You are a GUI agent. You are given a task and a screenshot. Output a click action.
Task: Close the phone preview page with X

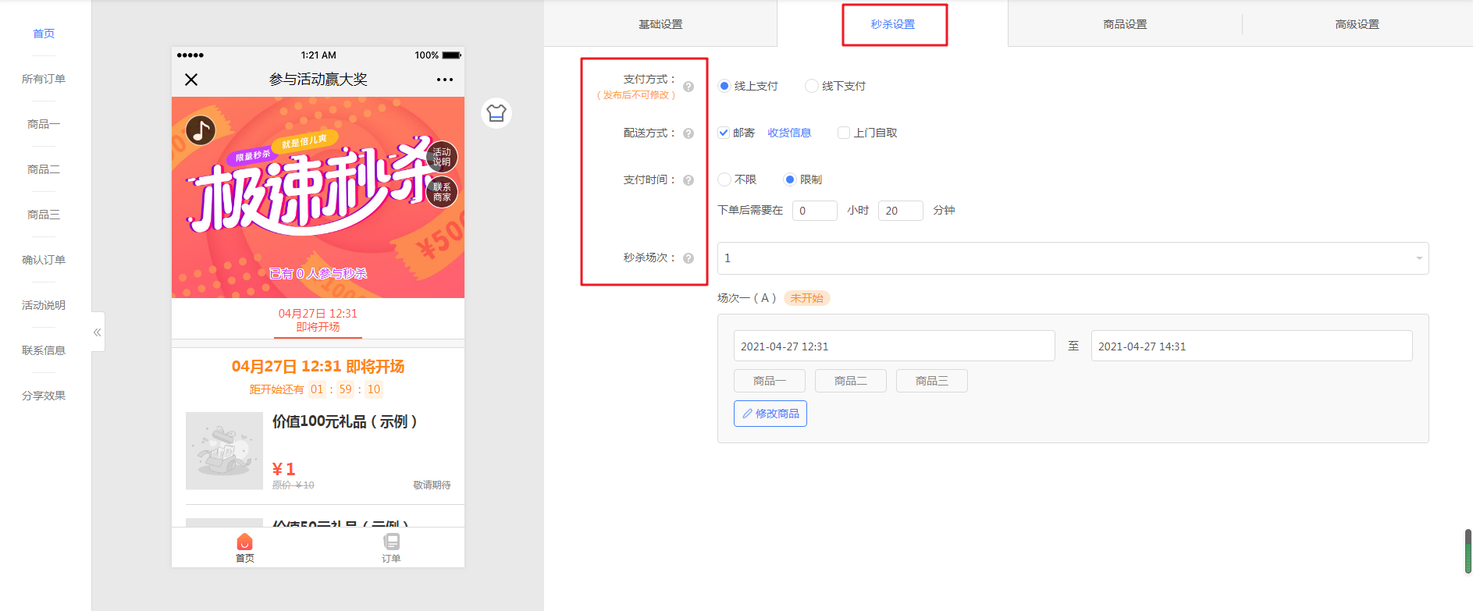tap(191, 80)
